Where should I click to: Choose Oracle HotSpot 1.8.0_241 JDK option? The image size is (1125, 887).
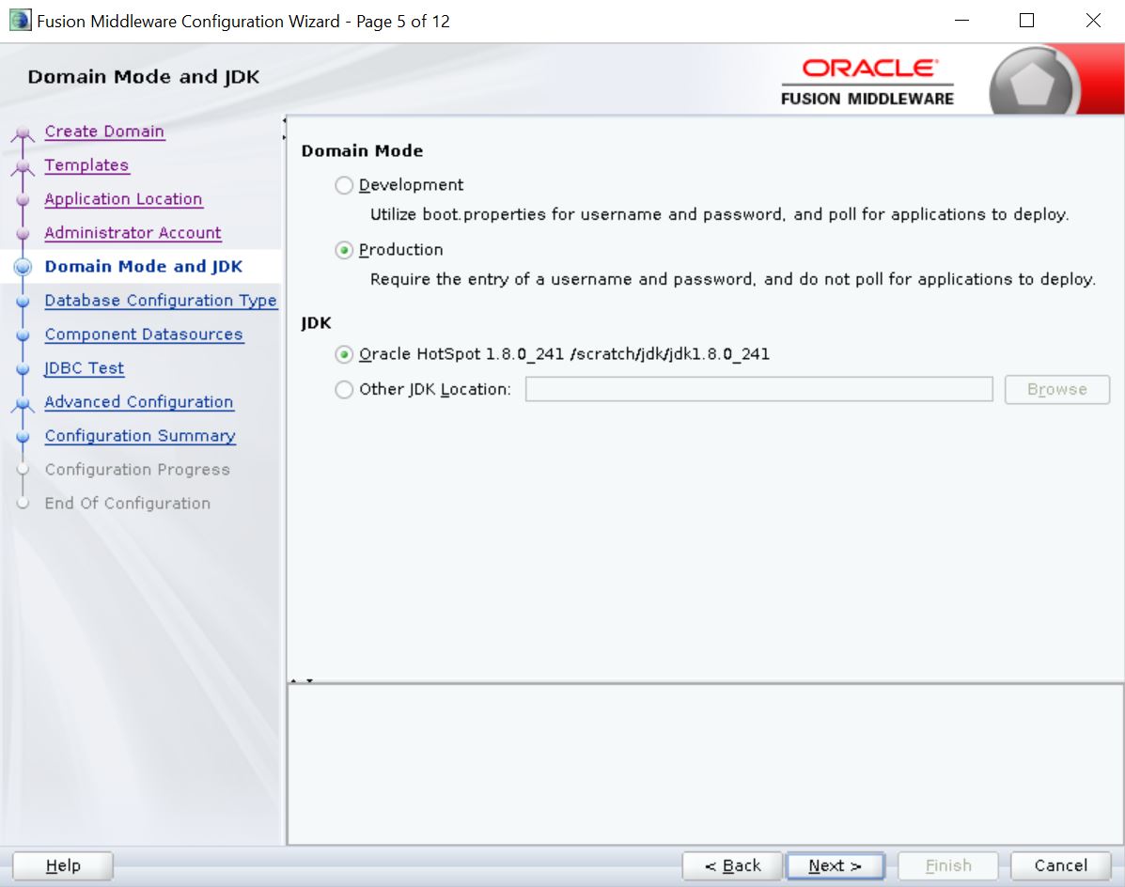[344, 354]
